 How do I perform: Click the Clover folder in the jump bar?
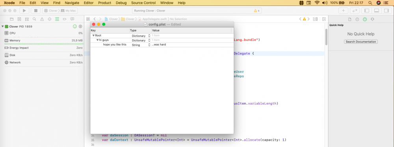click(128, 19)
